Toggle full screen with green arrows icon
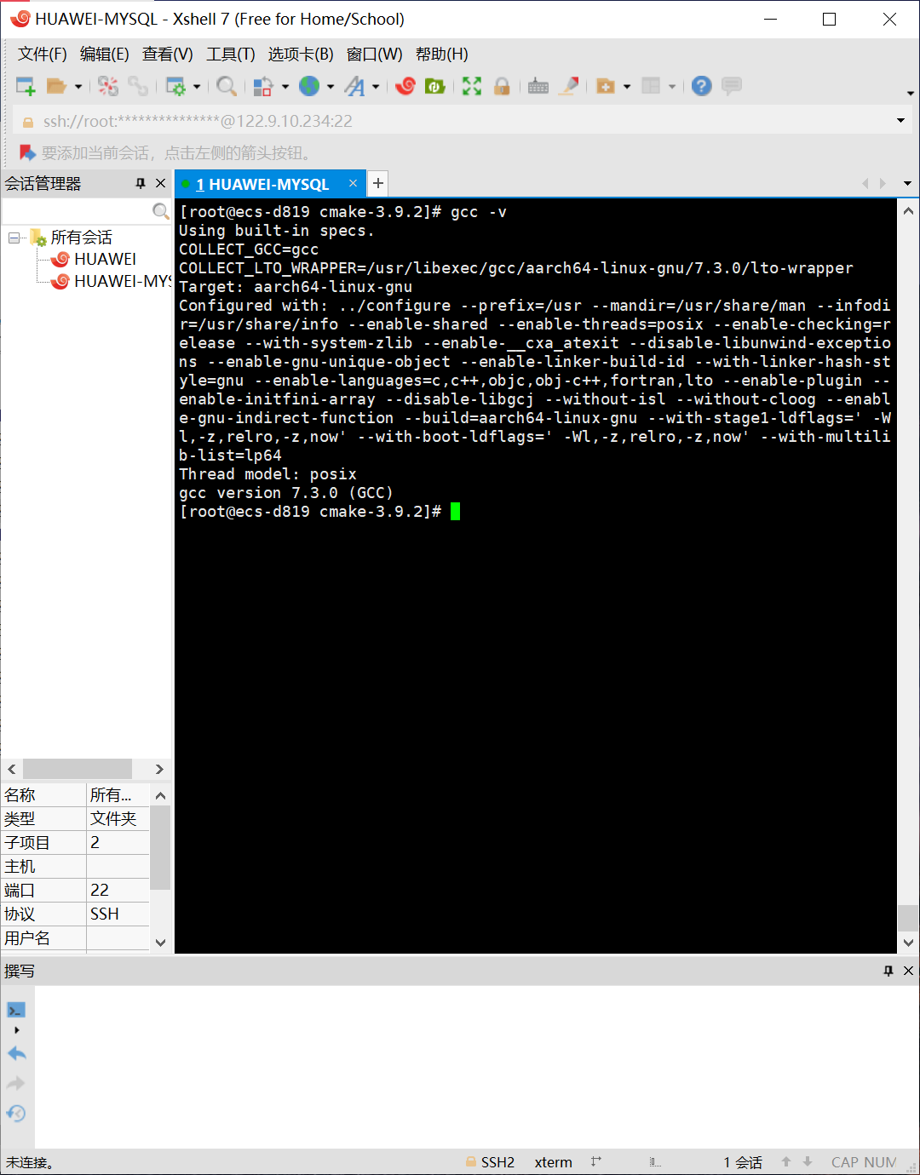Screen dimensions: 920x1175 click(x=472, y=86)
